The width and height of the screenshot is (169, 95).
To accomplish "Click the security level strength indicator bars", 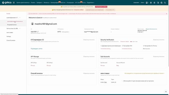I will (x=134, y=42).
